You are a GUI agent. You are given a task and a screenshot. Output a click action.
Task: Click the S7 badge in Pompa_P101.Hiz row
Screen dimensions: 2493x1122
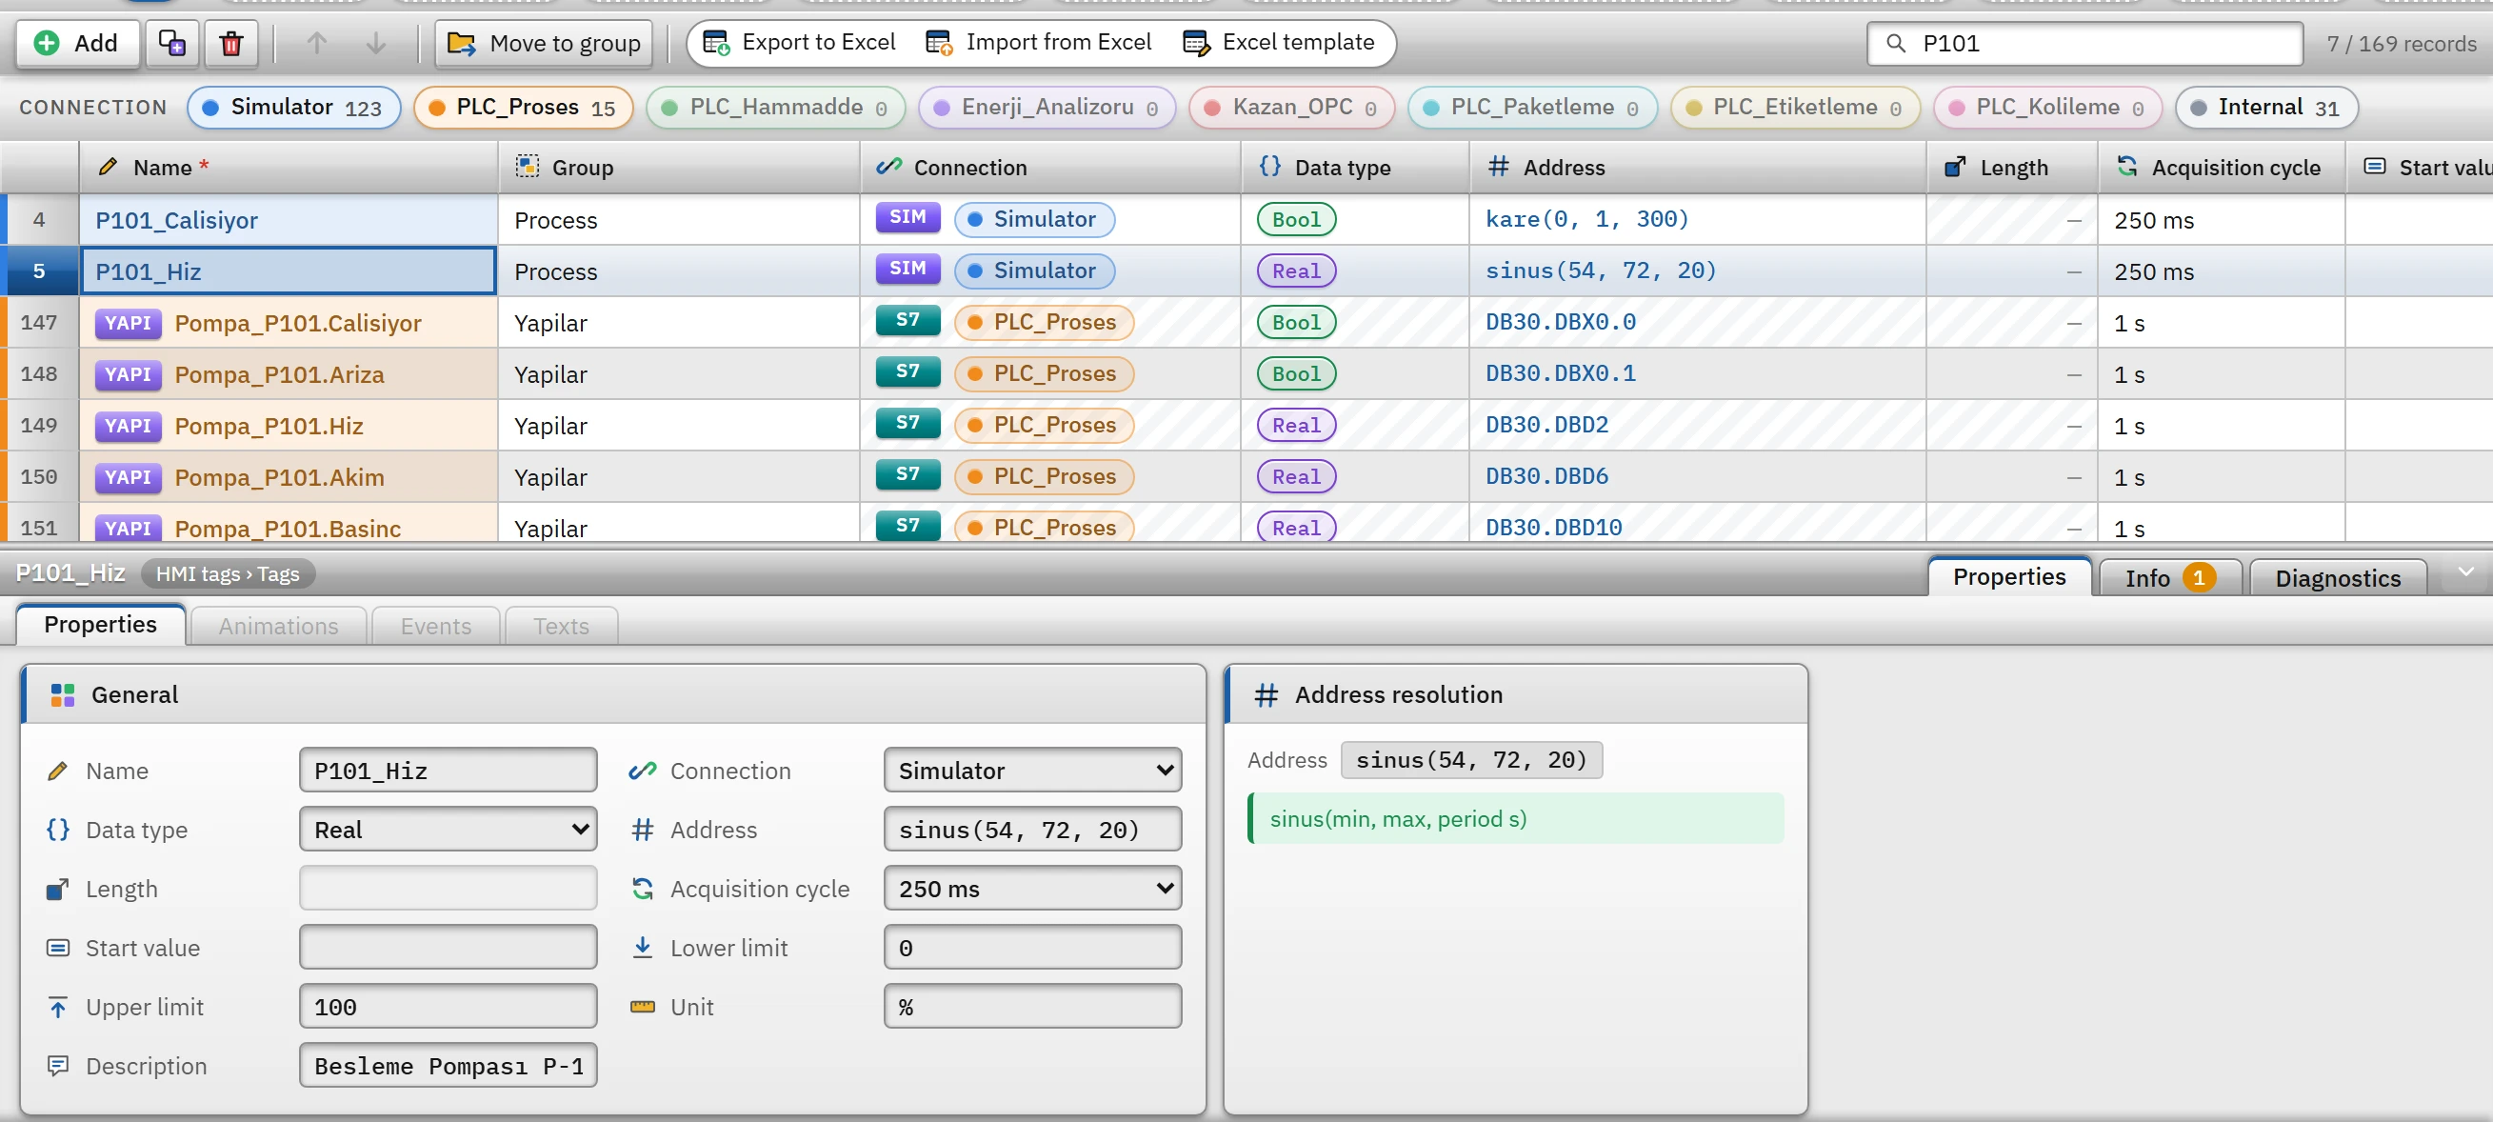907,423
